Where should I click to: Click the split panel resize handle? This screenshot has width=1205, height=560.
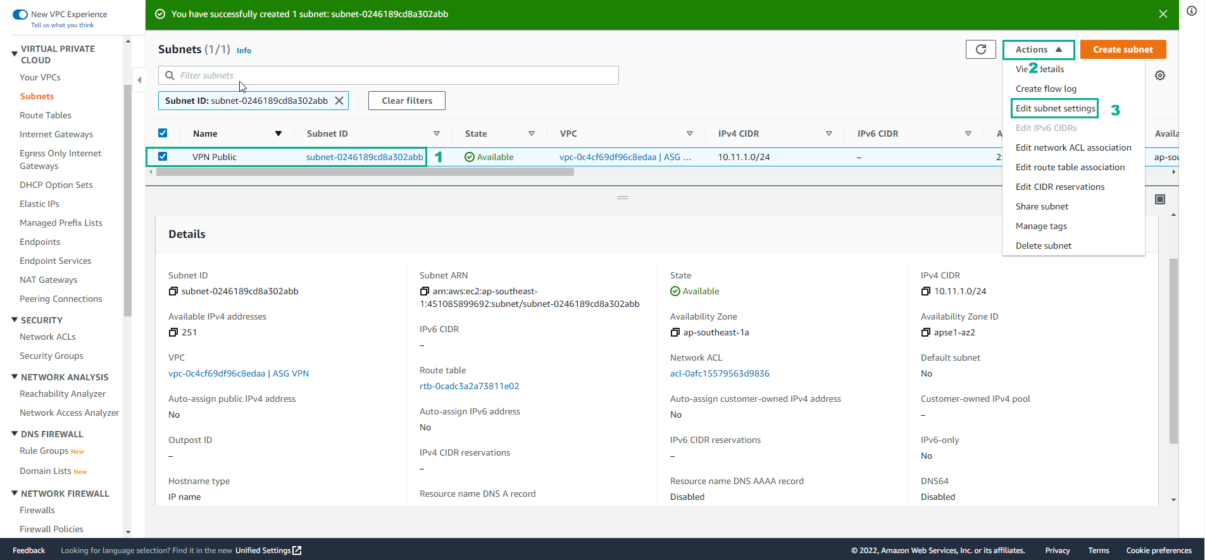point(623,197)
